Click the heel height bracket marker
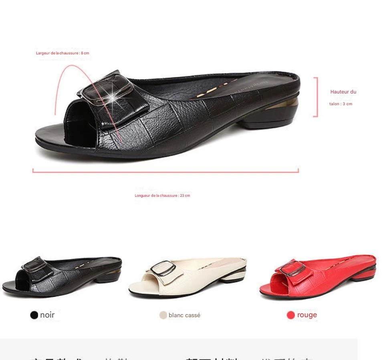Image resolution: width=383 pixels, height=360 pixels. [316, 97]
